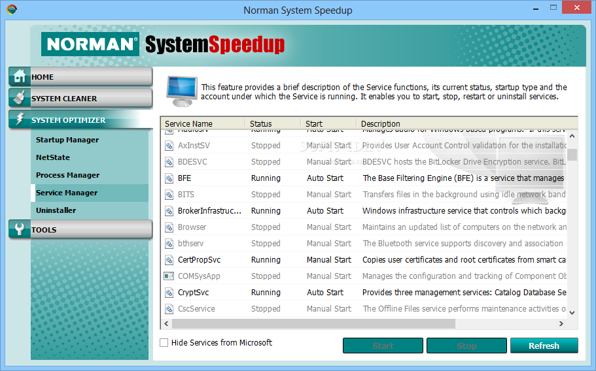Select the CscService service name
The width and height of the screenshot is (596, 371).
[x=196, y=309]
